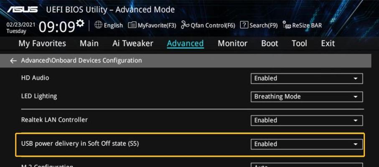Viewport: 379px width, 167px height.
Task: Click the settings gear beside the clock
Action: (80, 23)
